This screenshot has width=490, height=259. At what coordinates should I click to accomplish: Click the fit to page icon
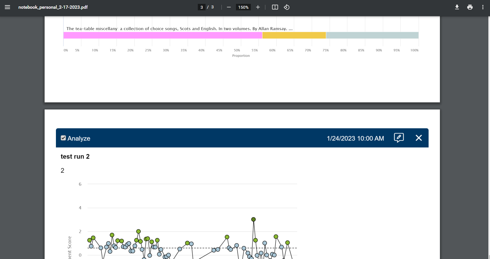(275, 7)
